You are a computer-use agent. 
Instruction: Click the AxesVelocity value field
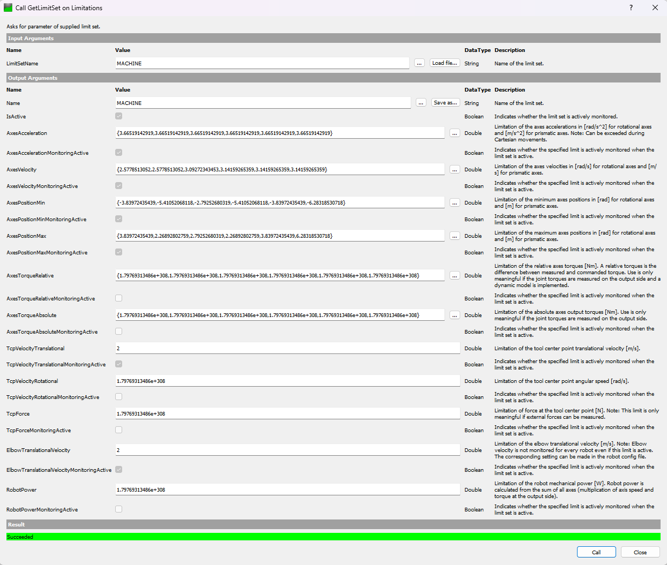(280, 169)
